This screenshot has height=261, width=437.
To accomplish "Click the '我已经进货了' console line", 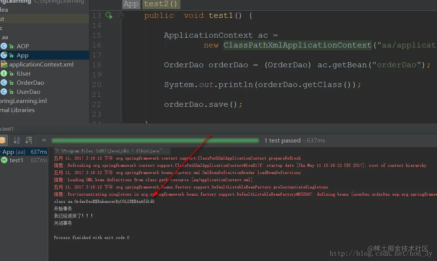I will coord(73,216).
